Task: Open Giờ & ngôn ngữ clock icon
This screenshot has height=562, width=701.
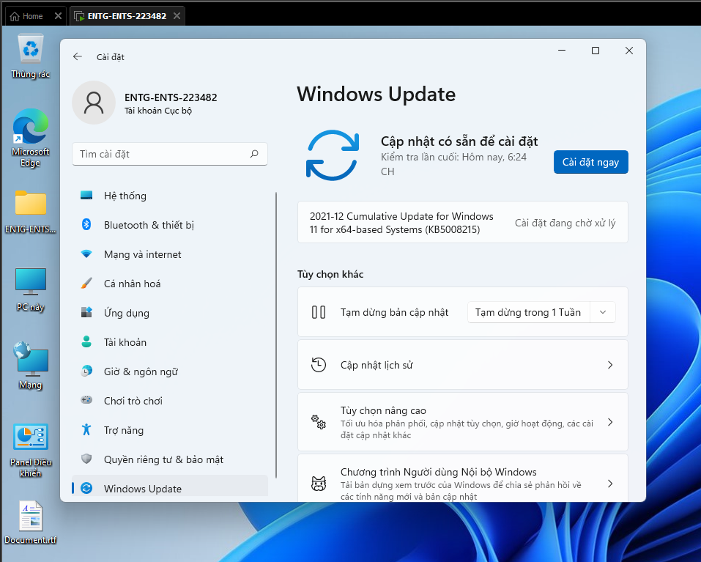Action: pos(86,371)
